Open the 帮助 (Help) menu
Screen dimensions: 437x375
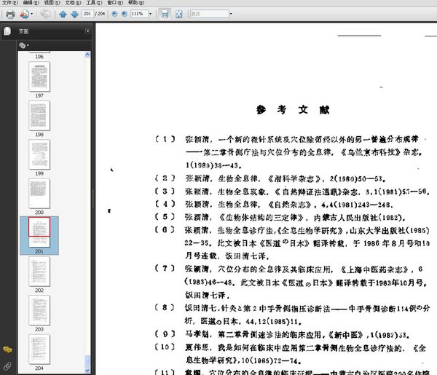point(136,3)
